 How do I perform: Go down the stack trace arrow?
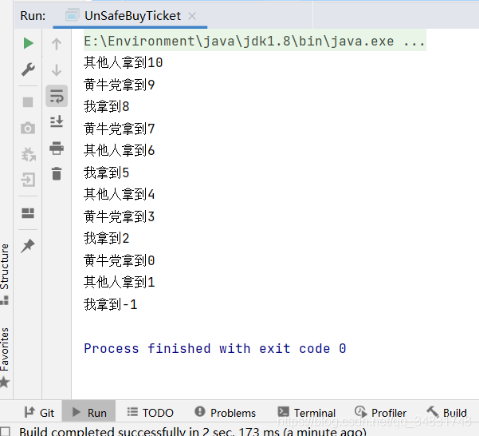[57, 70]
